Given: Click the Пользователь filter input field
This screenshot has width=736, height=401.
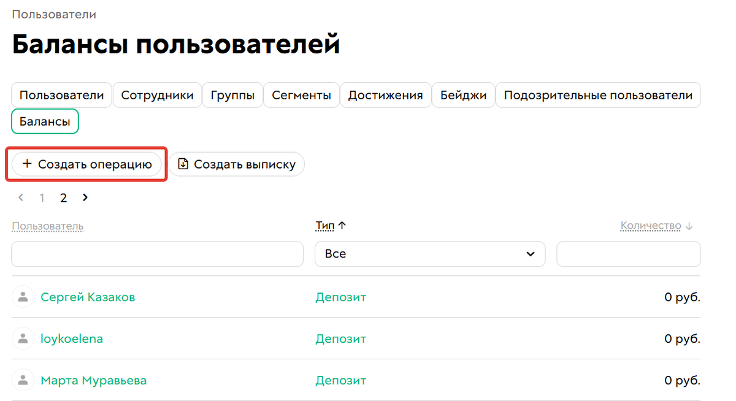Looking at the screenshot, I should pyautogui.click(x=157, y=254).
